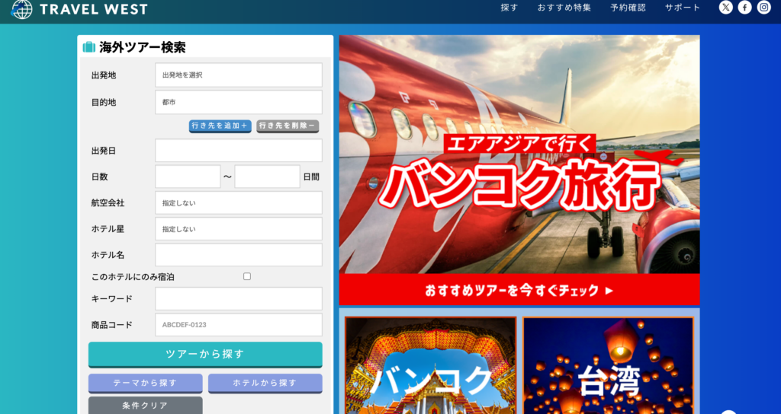Expand the ホテル星 dropdown
The height and width of the screenshot is (414, 781).
pyautogui.click(x=238, y=229)
